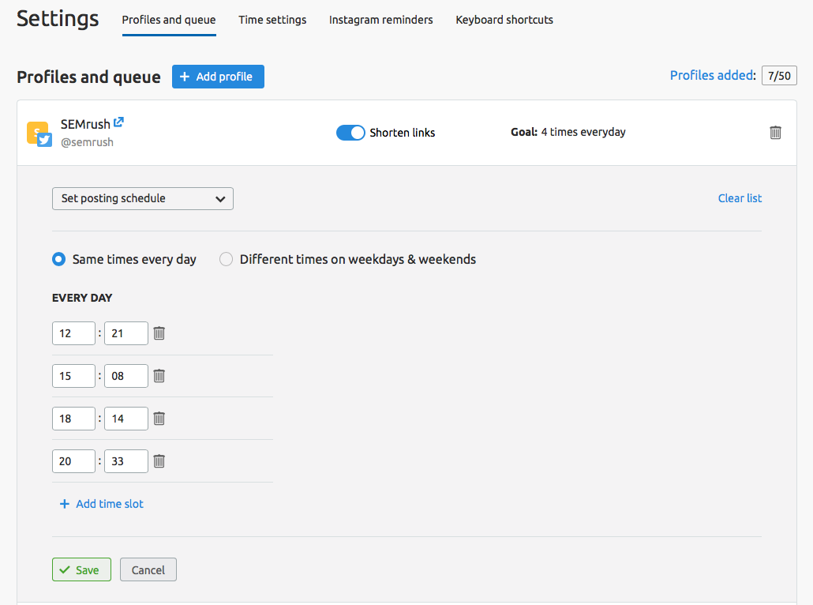
Task: Open SEMrush profile external link icon
Action: 119,122
